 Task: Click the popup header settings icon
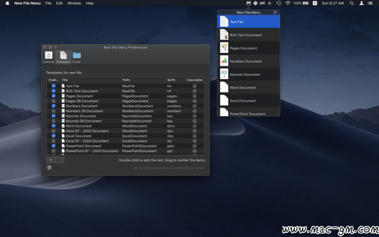[x=275, y=12]
